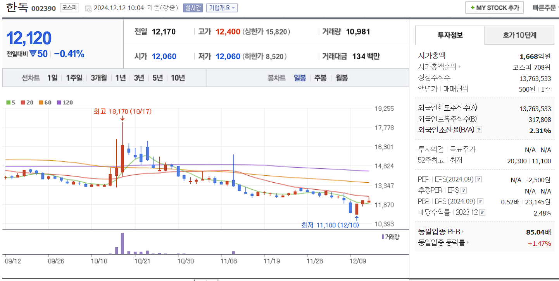Switch to the 호가10단계 tab
Image resolution: width=559 pixels, height=281 pixels.
tap(519, 35)
